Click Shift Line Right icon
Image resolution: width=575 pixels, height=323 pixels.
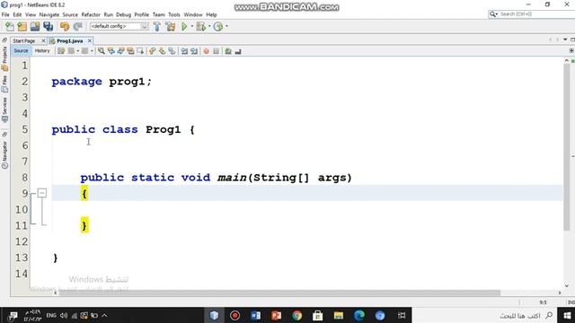click(x=194, y=51)
